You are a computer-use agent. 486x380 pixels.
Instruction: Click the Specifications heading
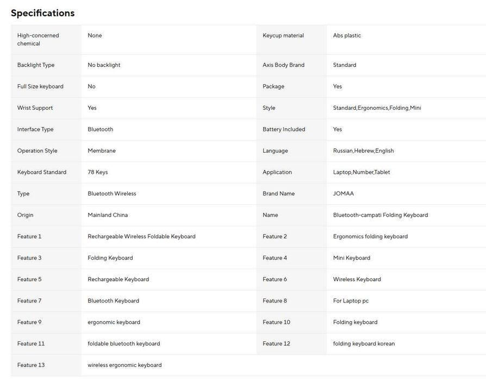[x=43, y=13]
